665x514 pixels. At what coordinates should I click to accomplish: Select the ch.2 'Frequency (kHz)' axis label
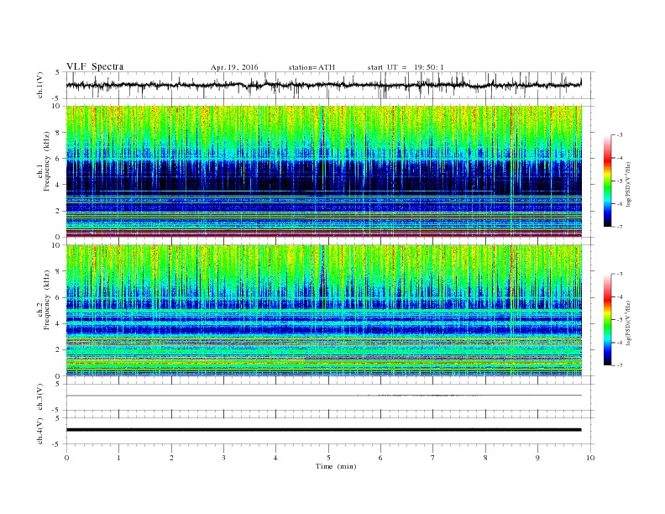click(x=46, y=300)
